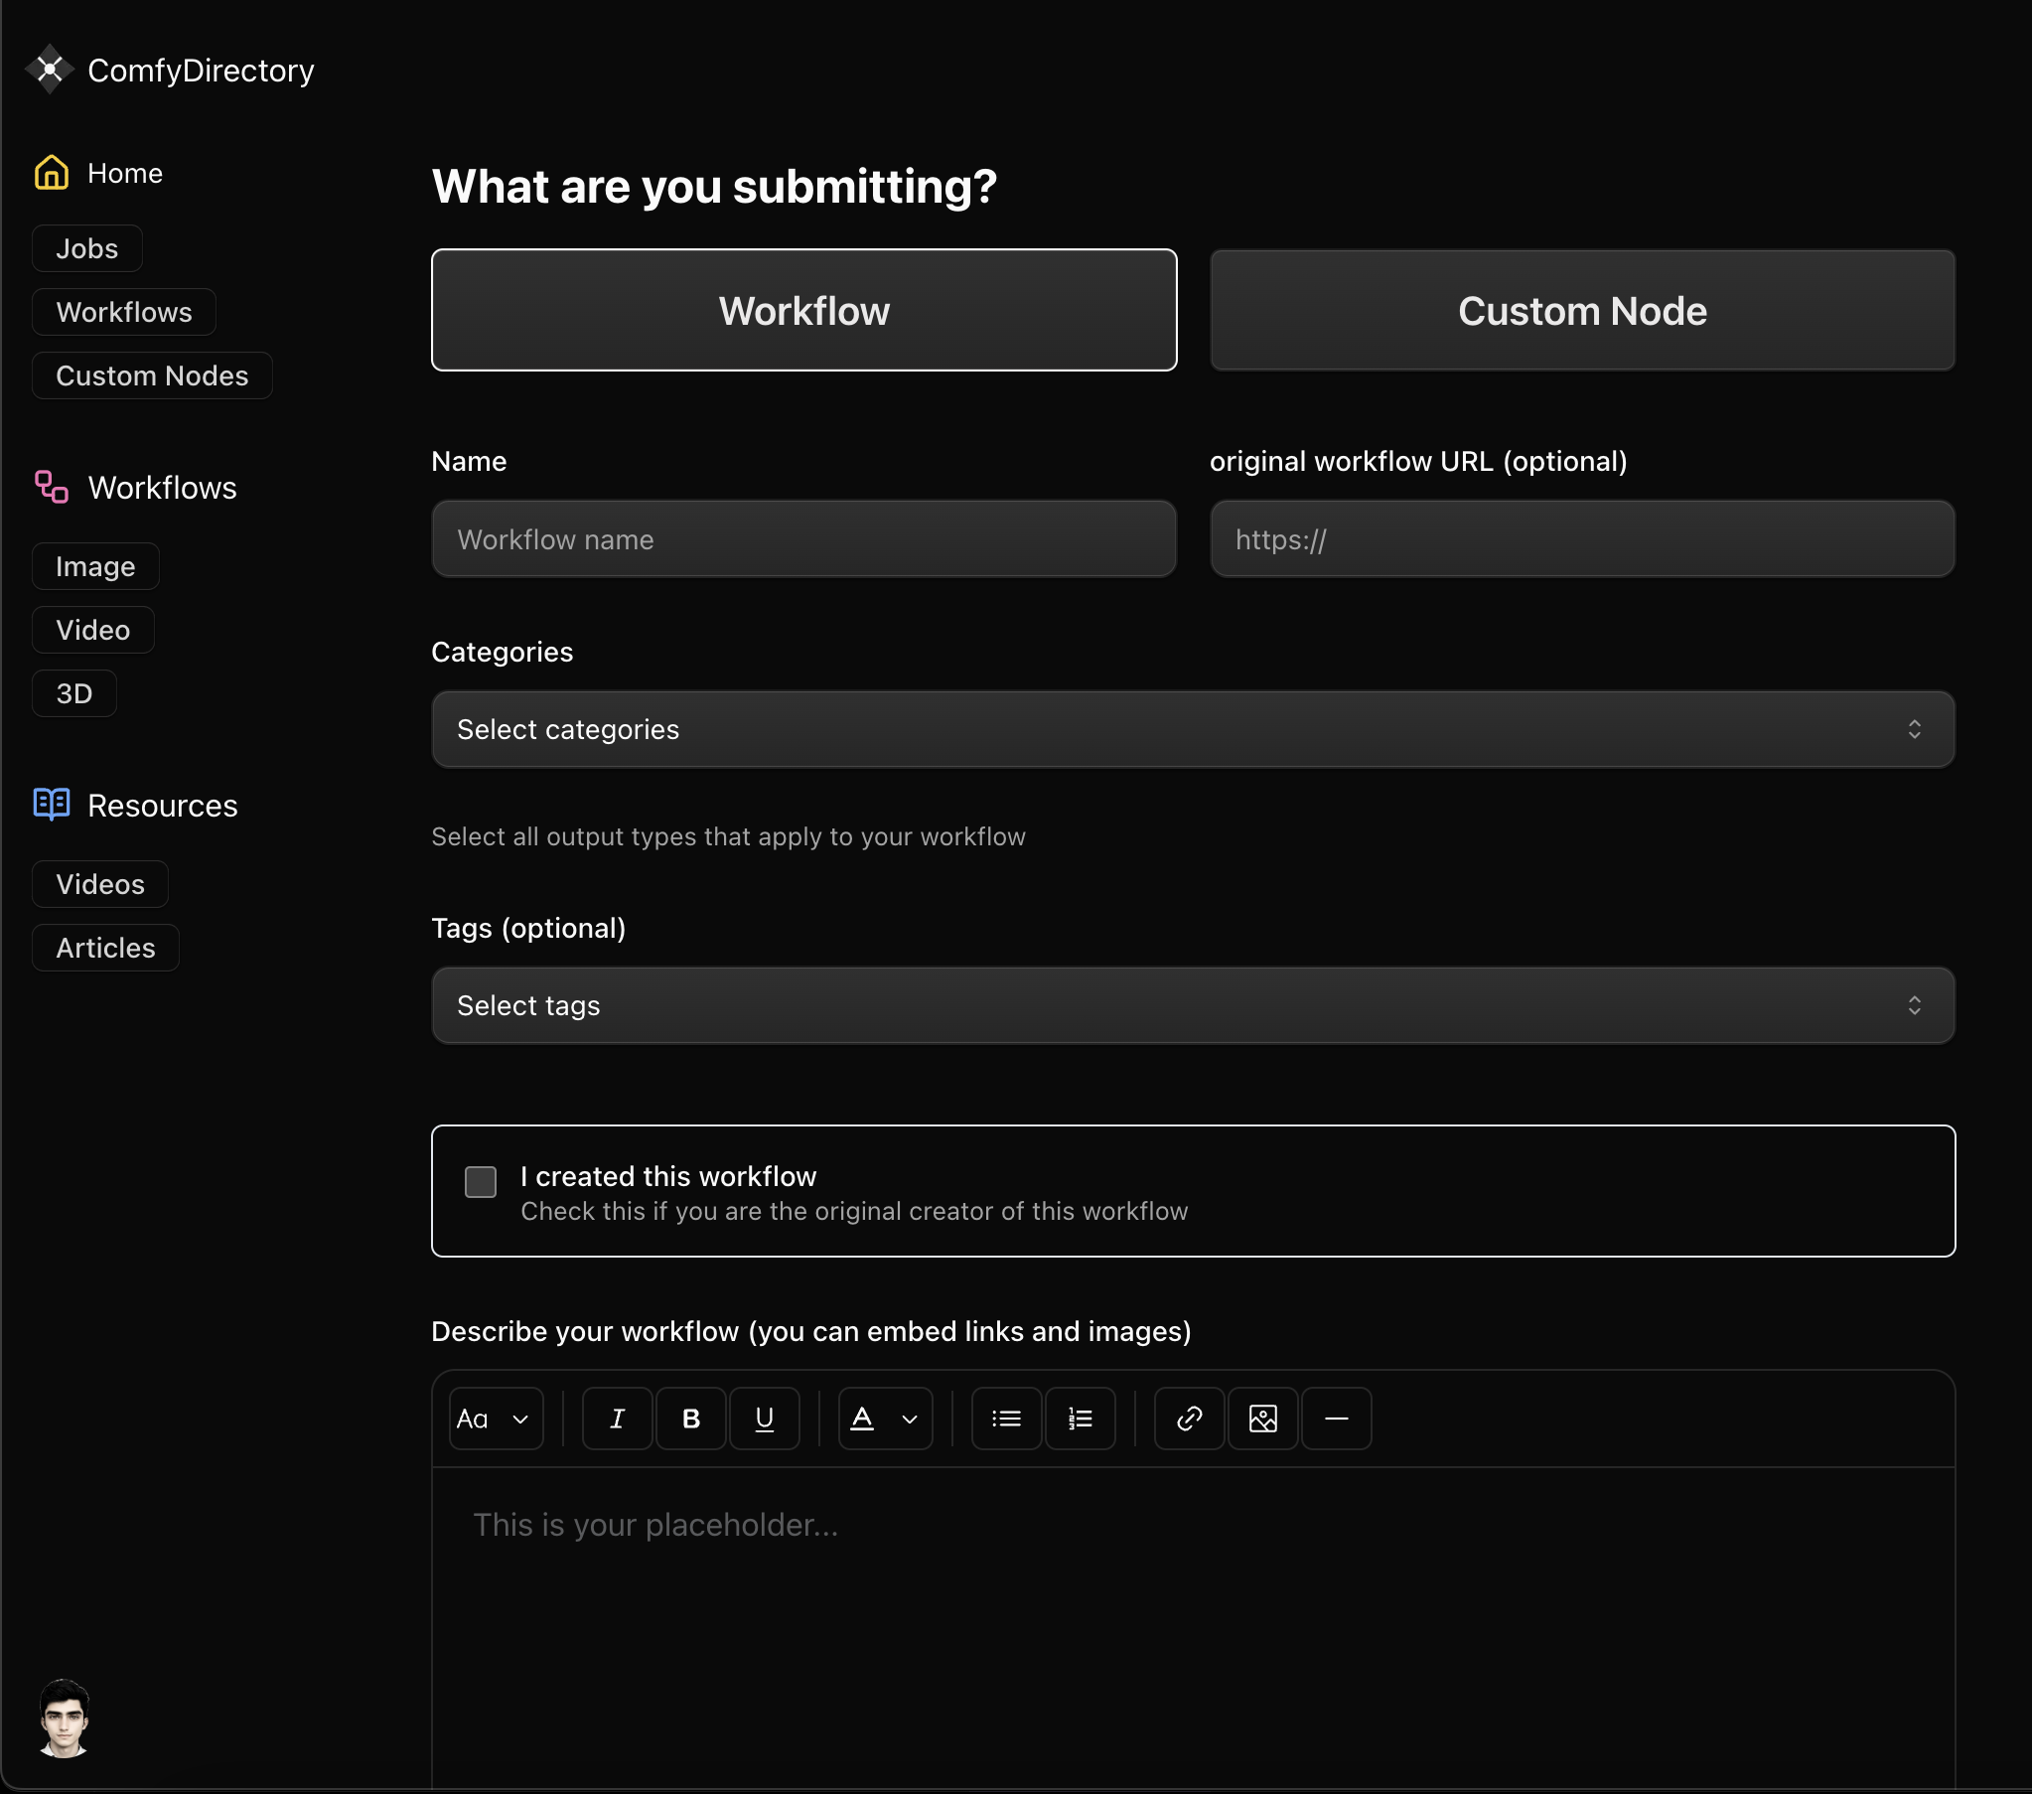Go to Jobs in the sidebar
2032x1794 pixels.
[86, 248]
